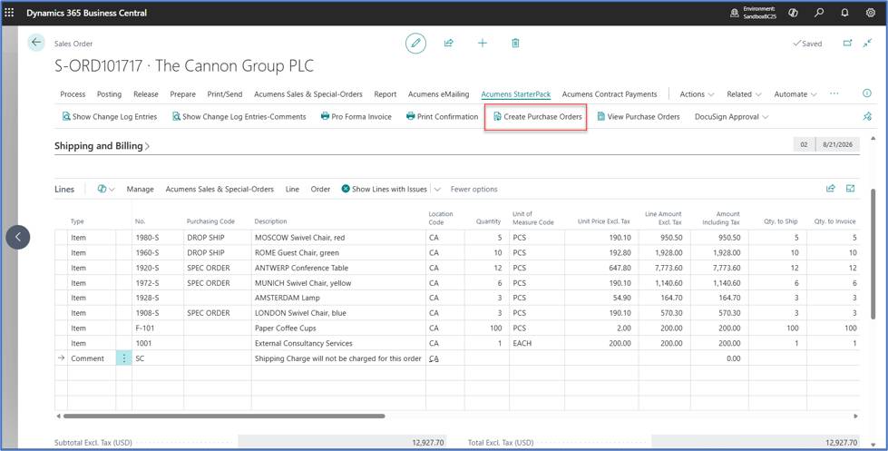Click Show Lines with Issues

[384, 190]
